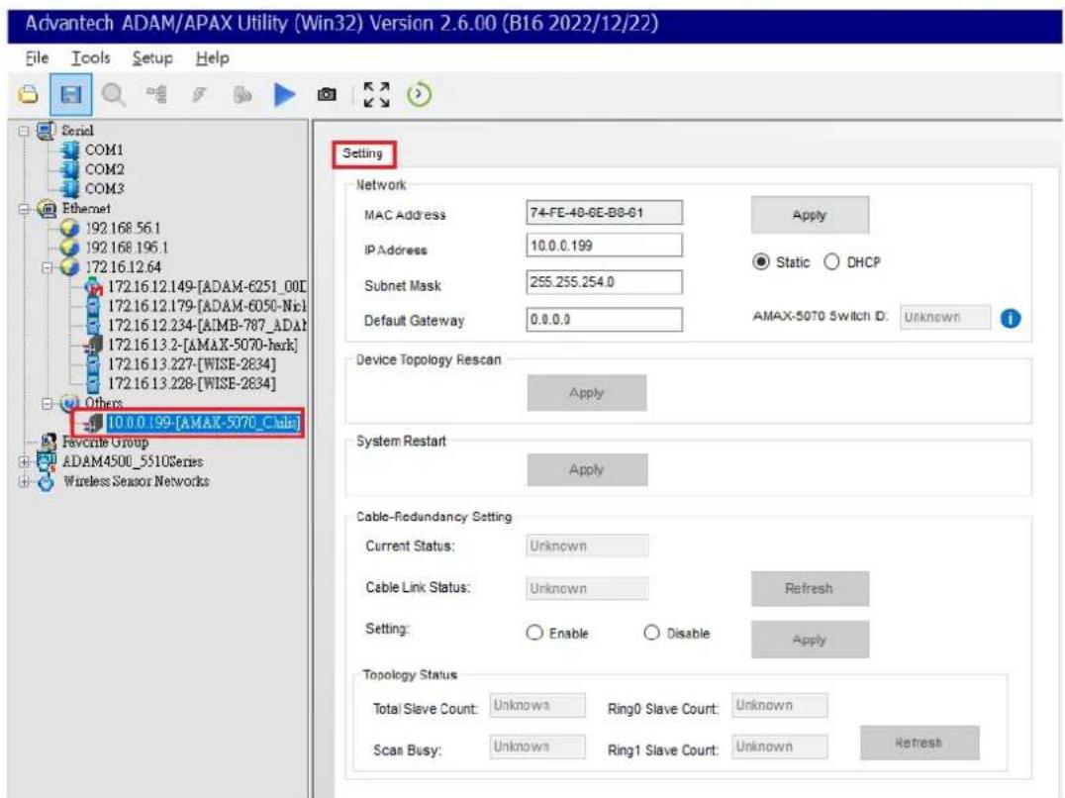
Task: Select the Static radio button
Action: [x=761, y=262]
